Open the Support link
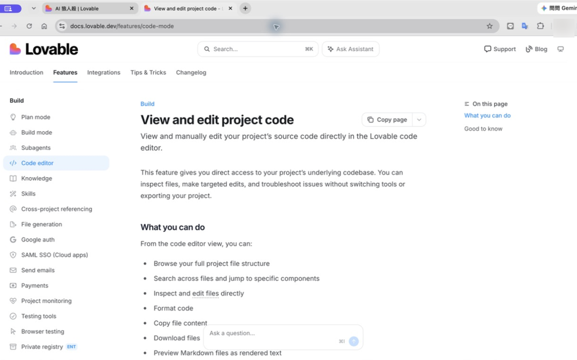The width and height of the screenshot is (577, 360). click(500, 49)
